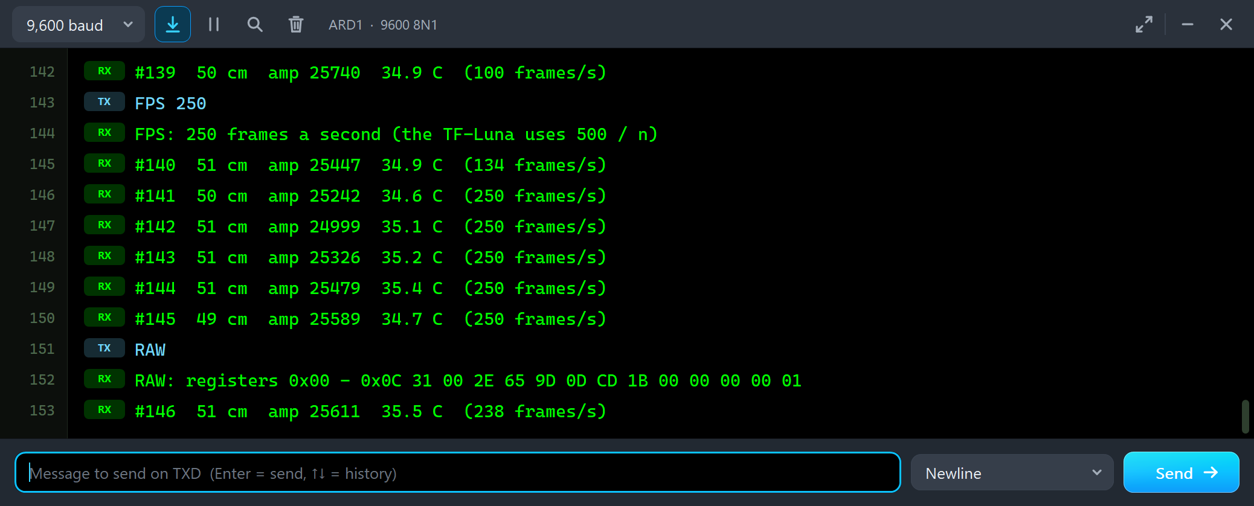Pause the serial monitor output
Screen dimensions: 1254x506
point(214,24)
